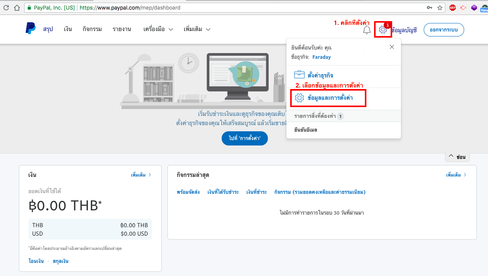The height and width of the screenshot is (276, 488).
Task: Click the โอนเงิน link
Action: 36,261
